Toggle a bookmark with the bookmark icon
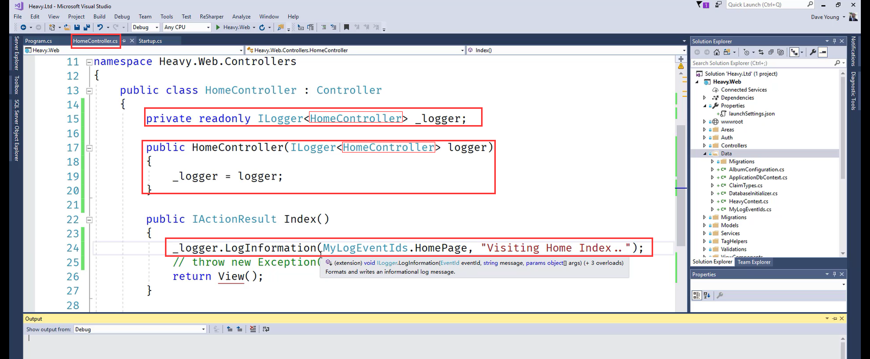 tap(346, 27)
